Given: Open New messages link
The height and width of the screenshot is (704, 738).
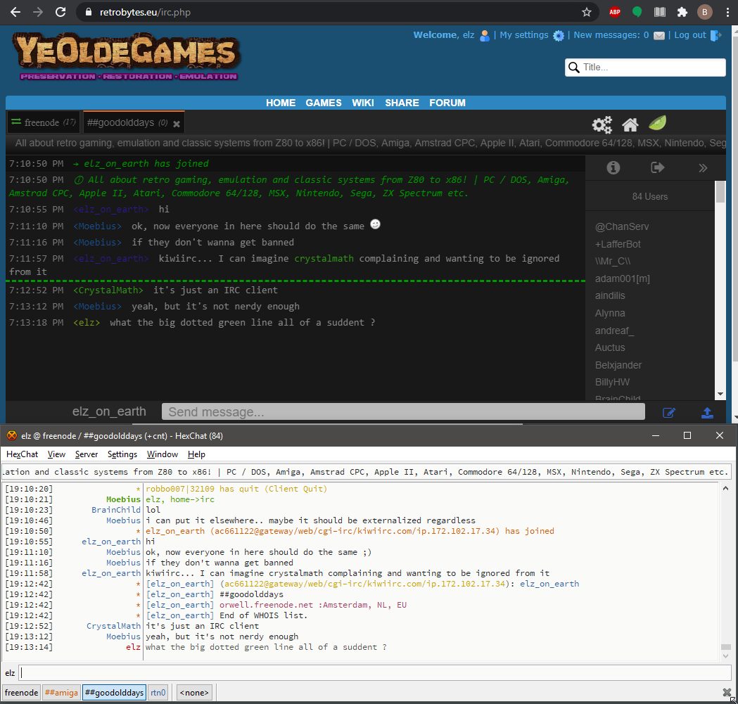Looking at the screenshot, I should point(611,35).
